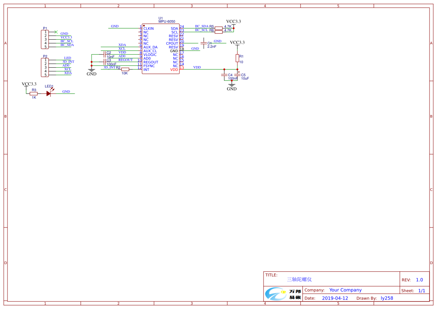Select the R3 resistor symbol
This screenshot has height=309, width=437.
tap(34, 94)
